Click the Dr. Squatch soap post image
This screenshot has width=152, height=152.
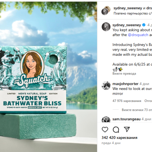pyautogui.click(x=48, y=77)
